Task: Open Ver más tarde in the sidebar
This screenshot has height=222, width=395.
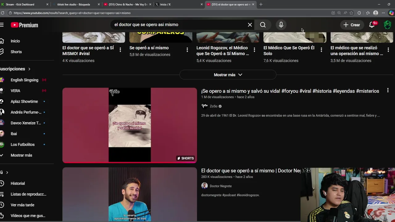Action: point(22,205)
